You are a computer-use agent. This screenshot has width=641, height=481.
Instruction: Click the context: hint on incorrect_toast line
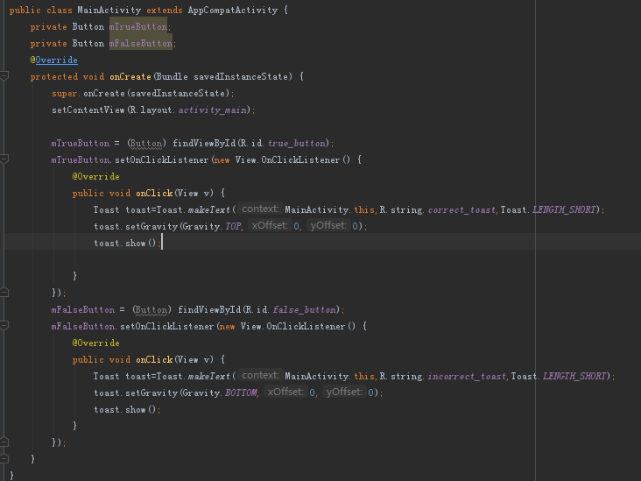(260, 376)
